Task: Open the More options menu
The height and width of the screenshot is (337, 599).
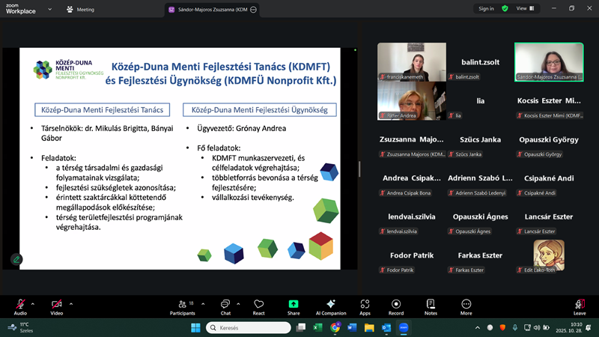Action: coord(466,305)
